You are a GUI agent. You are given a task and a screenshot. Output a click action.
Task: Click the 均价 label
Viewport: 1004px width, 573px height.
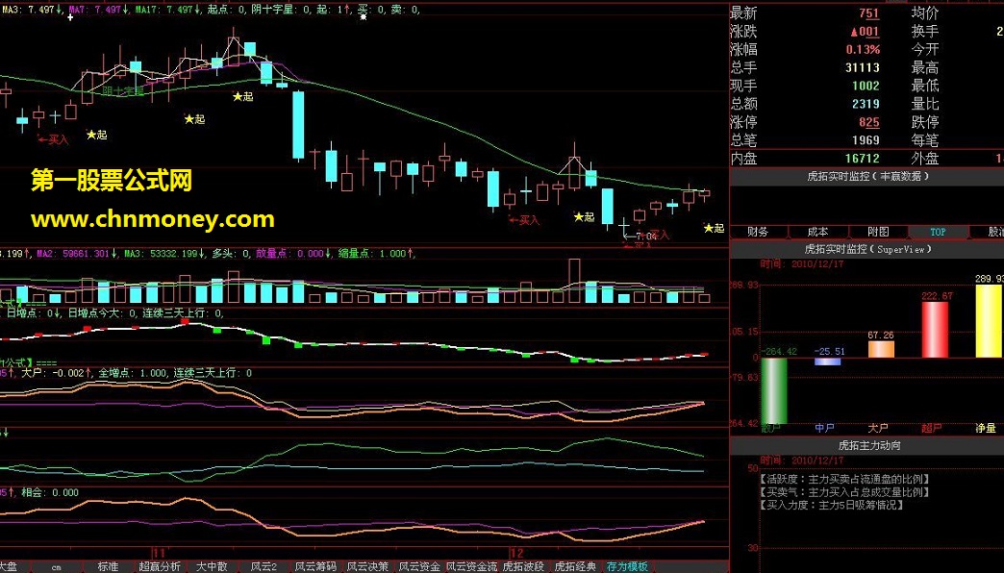924,12
